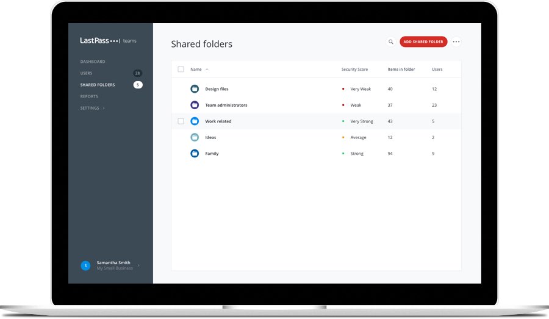Click the search magnifier icon
549x319 pixels.
(391, 42)
